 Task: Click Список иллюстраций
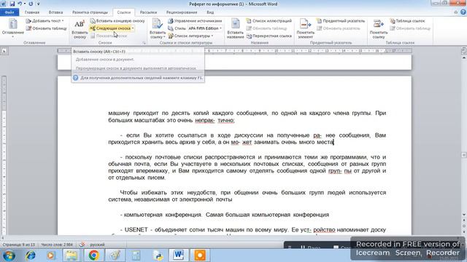[x=269, y=21]
